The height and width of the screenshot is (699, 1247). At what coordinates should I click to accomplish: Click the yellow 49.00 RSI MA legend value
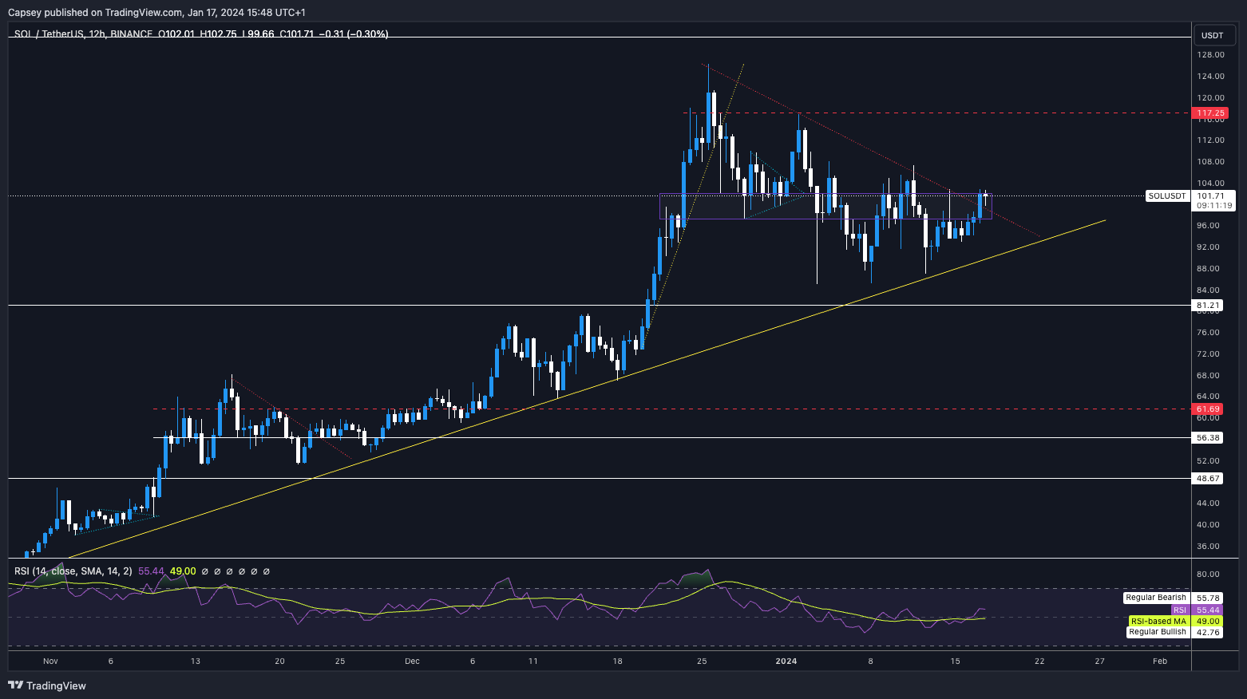(183, 571)
